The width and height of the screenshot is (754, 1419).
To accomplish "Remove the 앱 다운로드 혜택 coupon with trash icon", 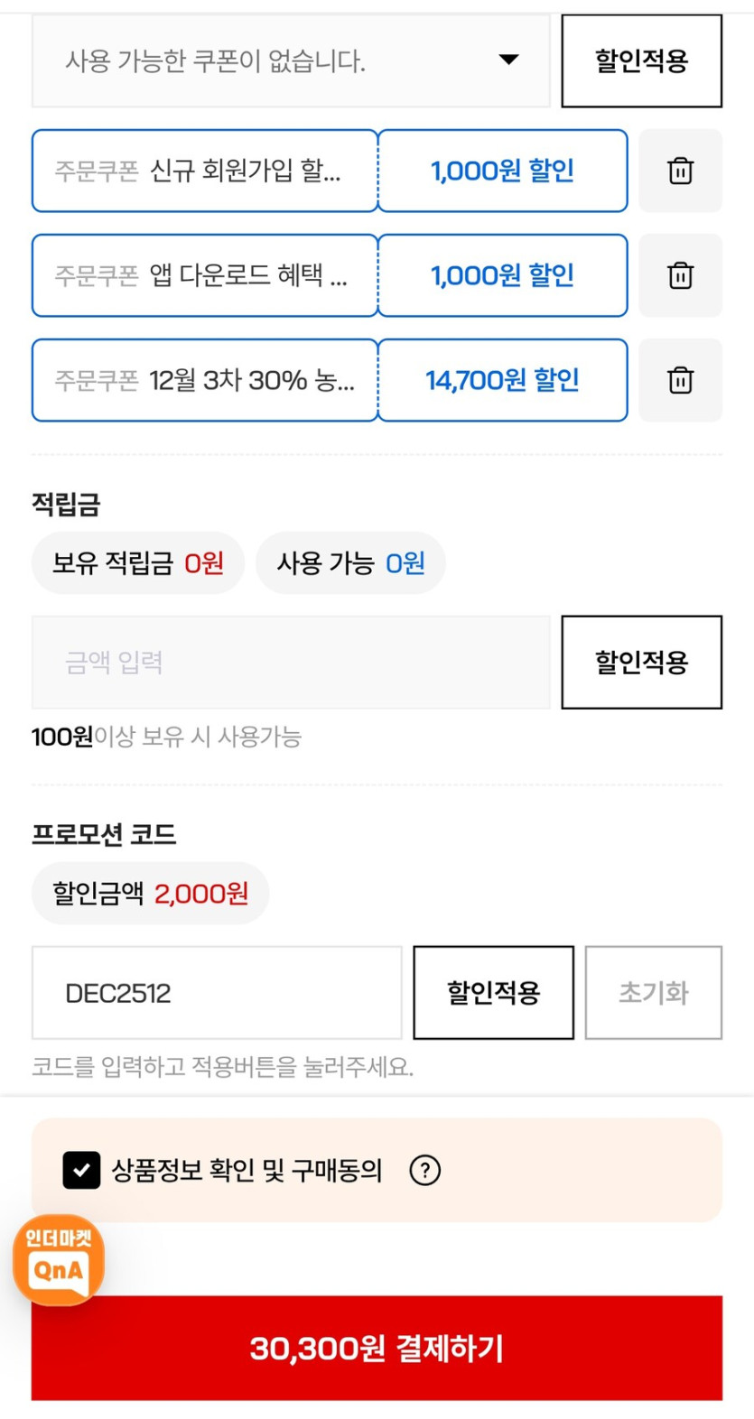I will [680, 276].
